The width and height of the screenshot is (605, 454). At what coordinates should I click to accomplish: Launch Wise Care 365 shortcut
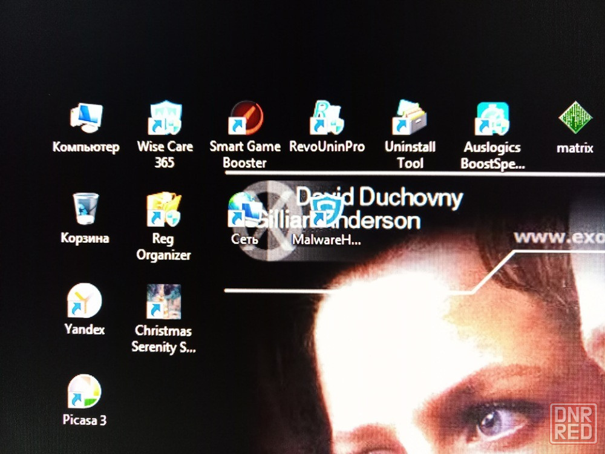point(165,119)
